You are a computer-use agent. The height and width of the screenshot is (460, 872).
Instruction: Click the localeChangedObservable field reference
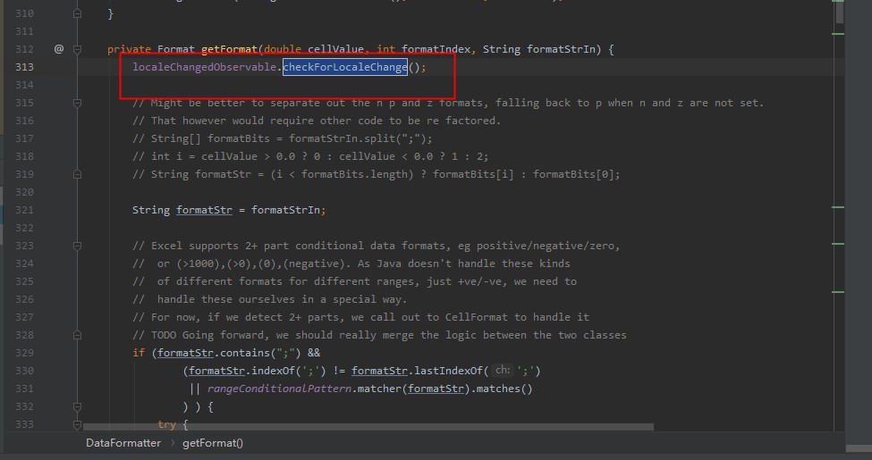204,67
